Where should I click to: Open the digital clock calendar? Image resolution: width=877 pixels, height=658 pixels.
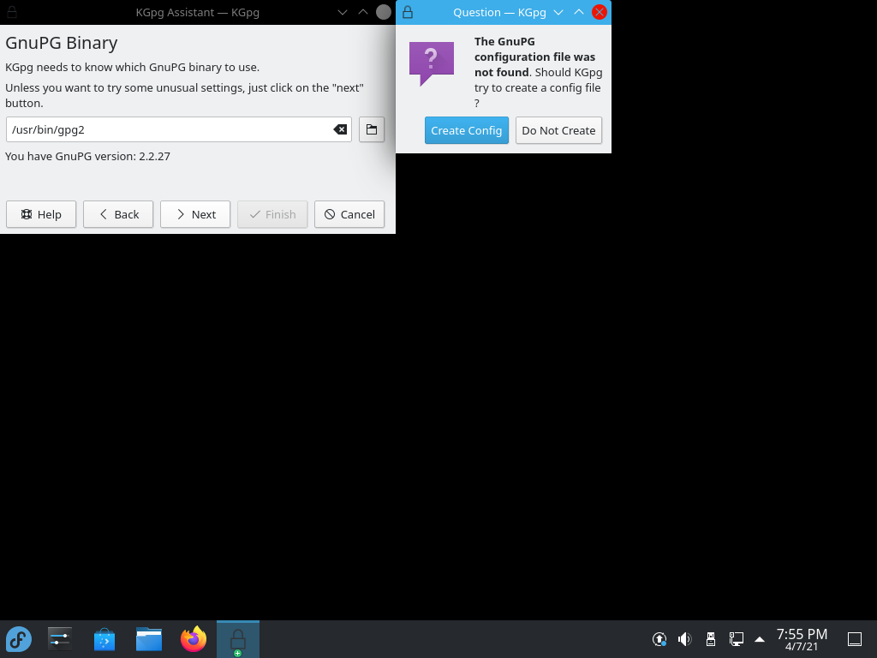802,639
